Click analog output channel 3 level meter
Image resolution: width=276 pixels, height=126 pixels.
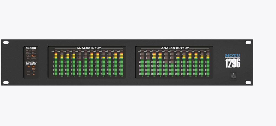(x=154, y=63)
